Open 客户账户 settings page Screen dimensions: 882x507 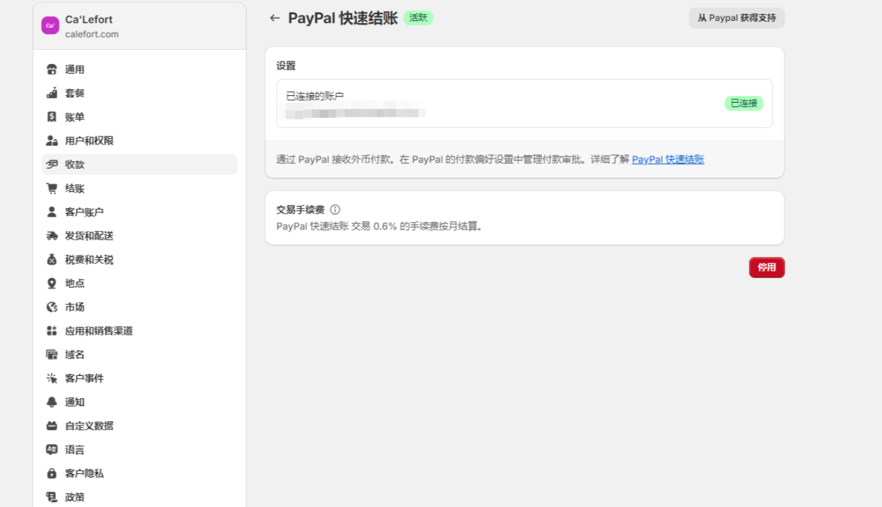139,212
